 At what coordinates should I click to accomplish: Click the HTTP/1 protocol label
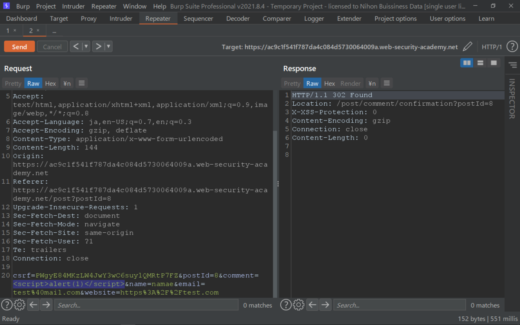(x=492, y=47)
